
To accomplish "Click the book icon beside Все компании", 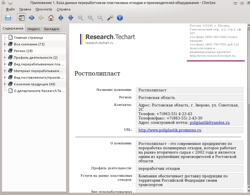I will [x=10, y=44].
